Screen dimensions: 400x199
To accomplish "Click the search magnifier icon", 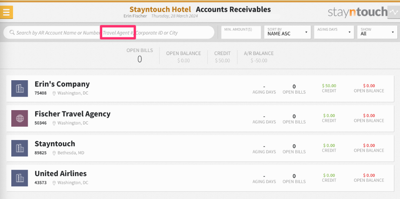I will point(12,33).
